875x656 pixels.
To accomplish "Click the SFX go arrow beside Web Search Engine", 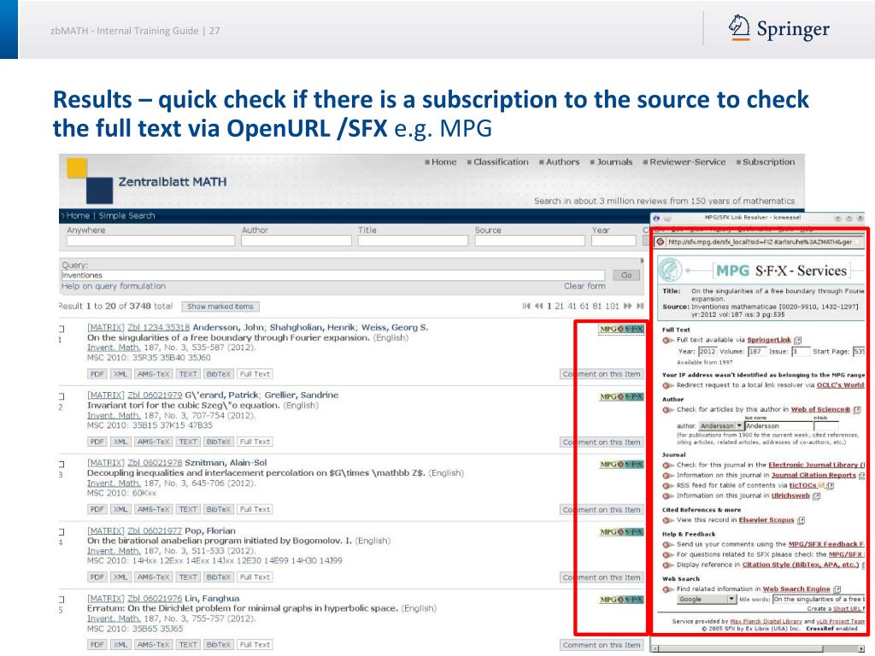I will click(667, 589).
